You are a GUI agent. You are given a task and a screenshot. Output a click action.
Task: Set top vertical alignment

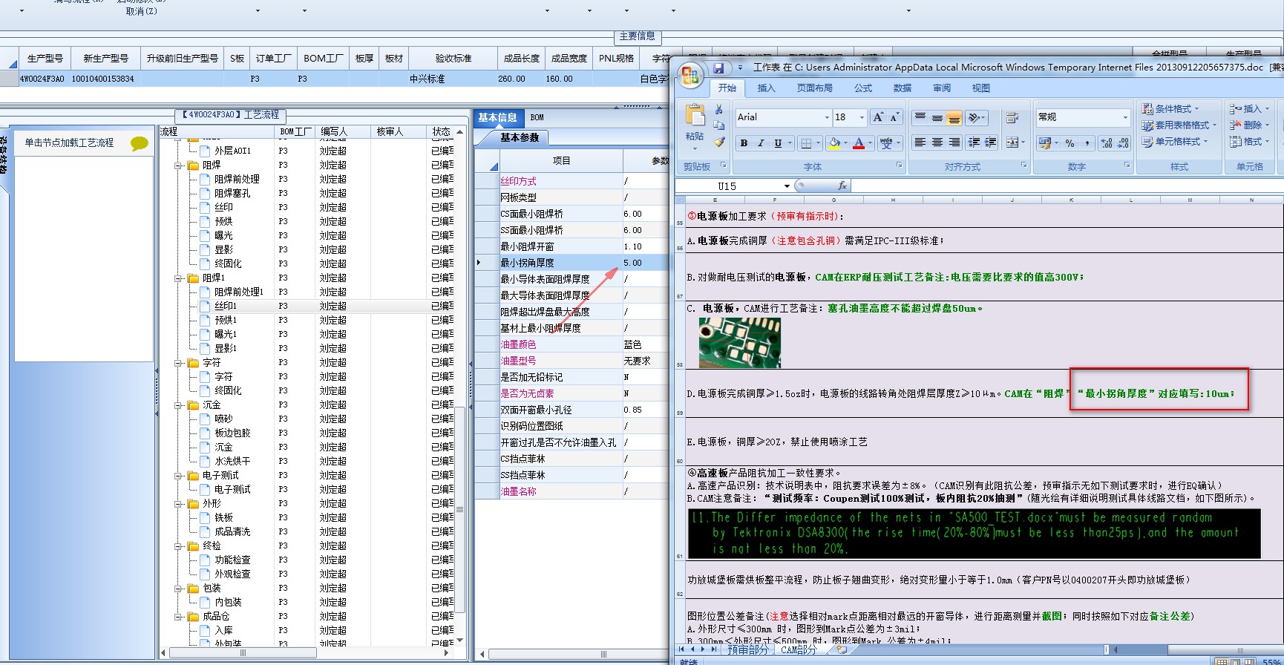click(x=920, y=117)
